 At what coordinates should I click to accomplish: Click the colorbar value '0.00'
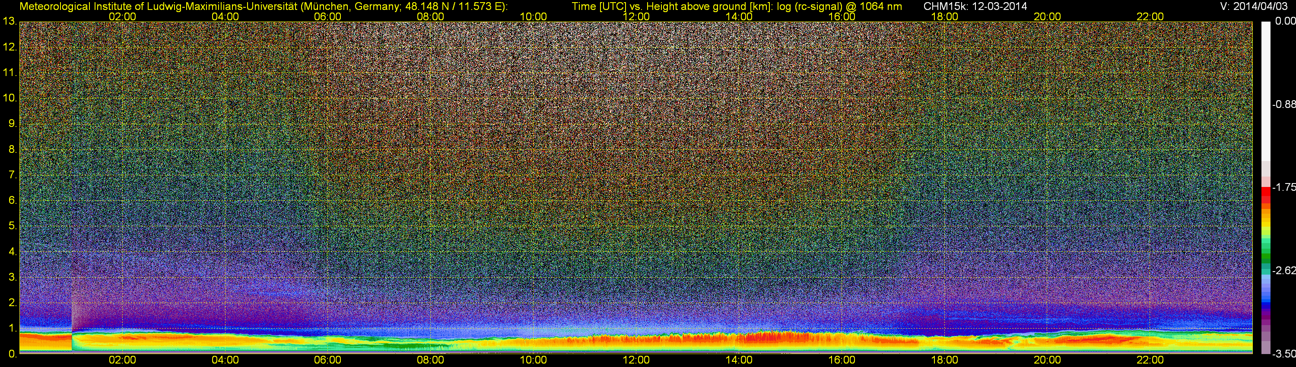click(x=1285, y=21)
